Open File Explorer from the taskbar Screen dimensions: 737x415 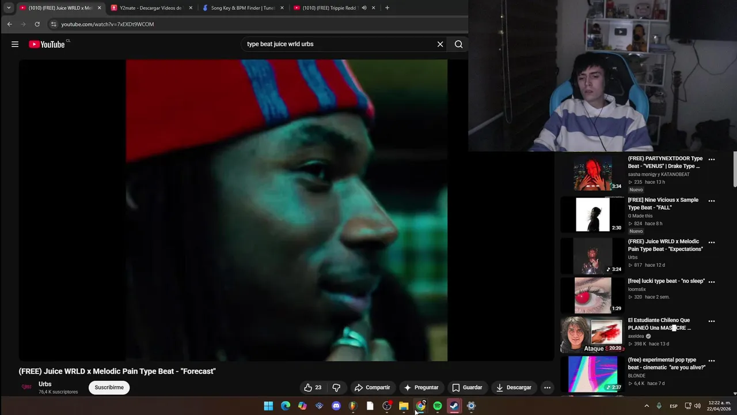tap(404, 406)
